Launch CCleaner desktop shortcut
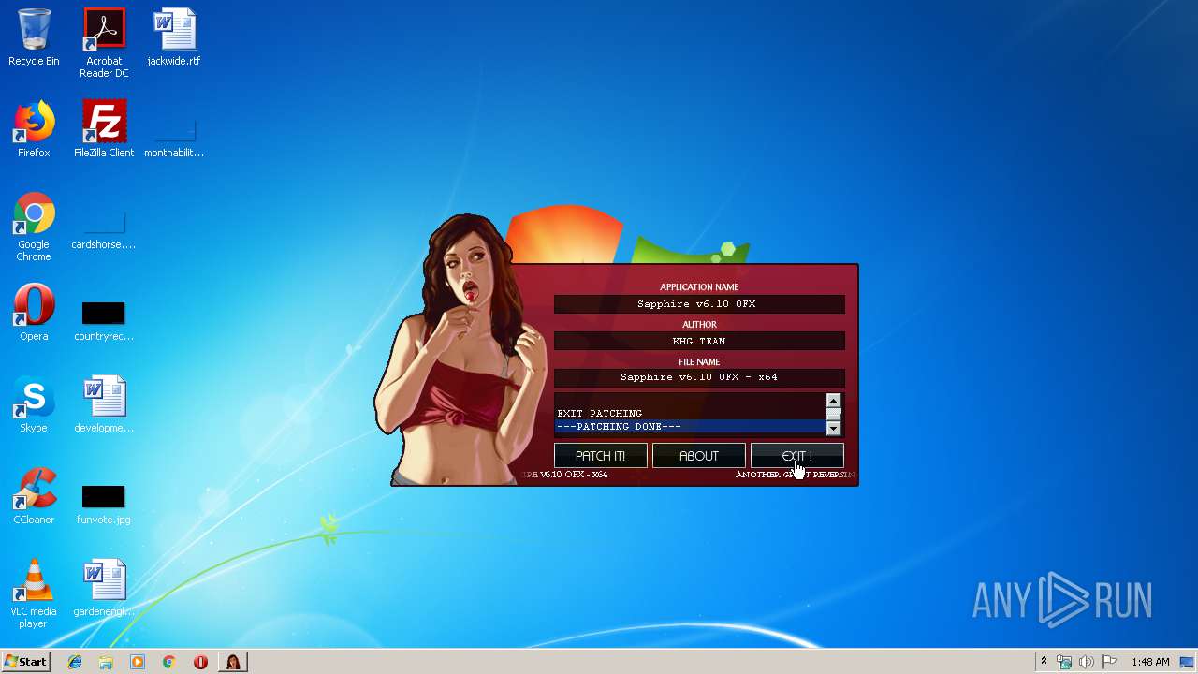The height and width of the screenshot is (674, 1198). click(34, 496)
